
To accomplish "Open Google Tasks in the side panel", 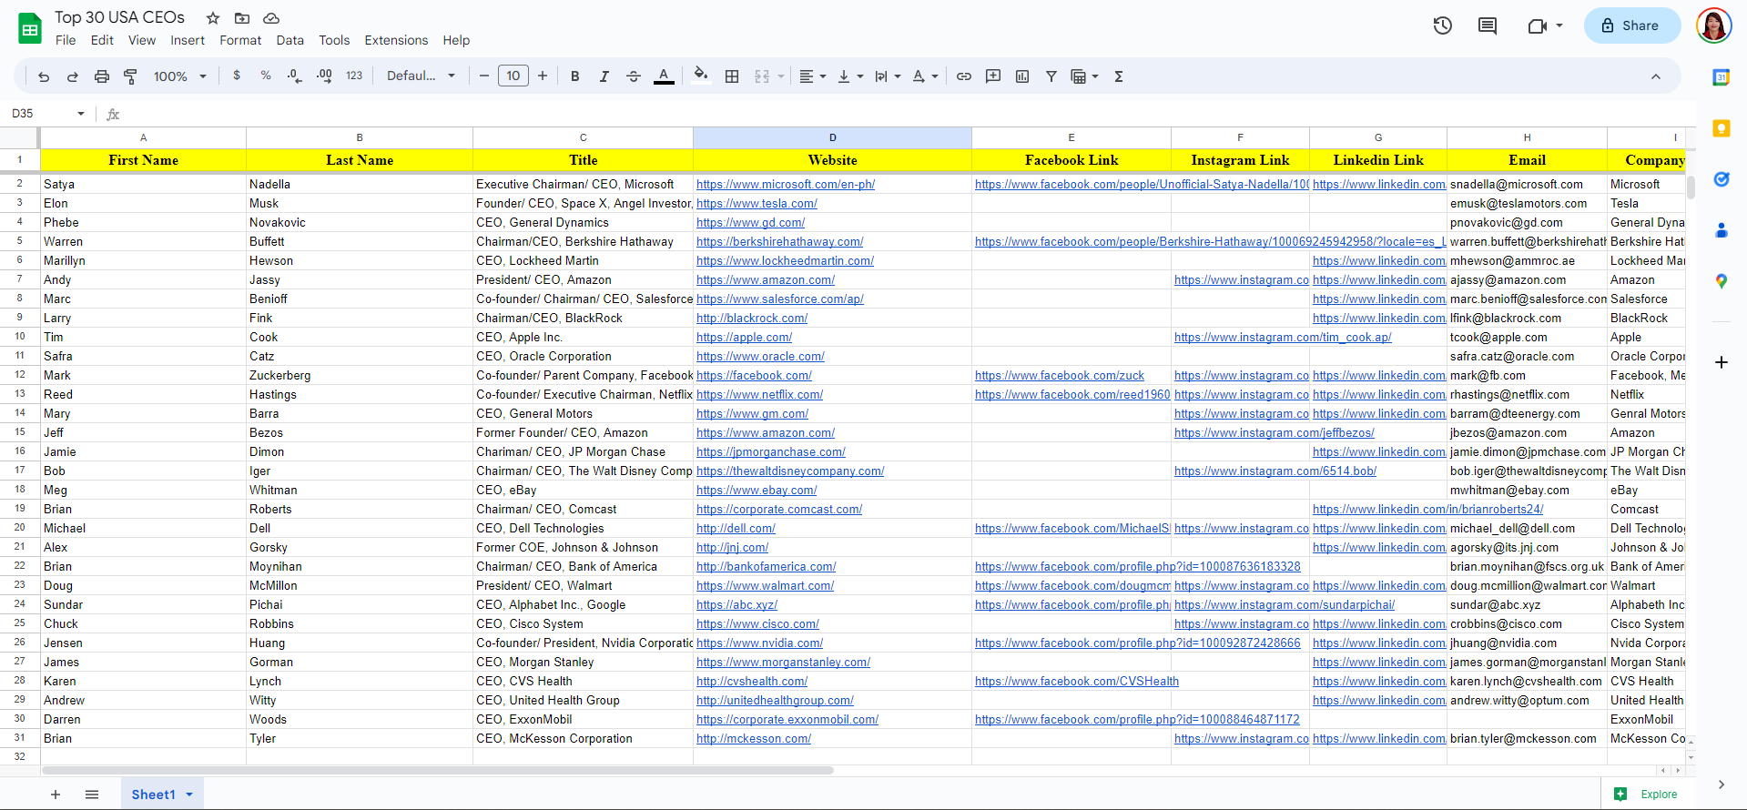I will point(1722,179).
